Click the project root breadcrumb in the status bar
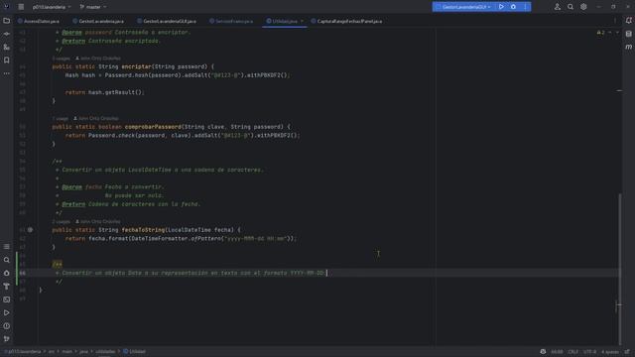The width and height of the screenshot is (635, 357). point(24,352)
